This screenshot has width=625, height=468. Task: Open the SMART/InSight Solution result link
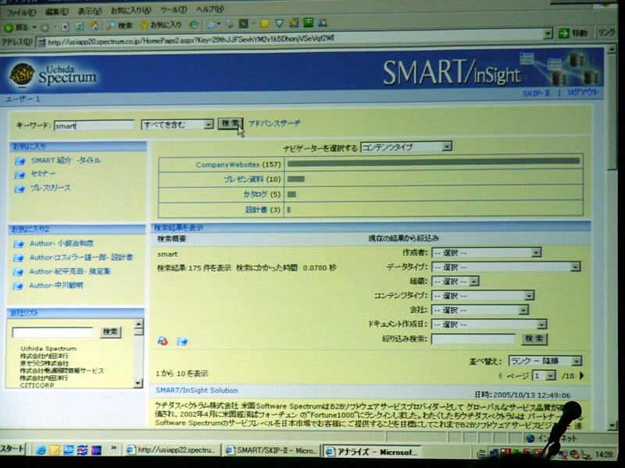[x=197, y=391]
